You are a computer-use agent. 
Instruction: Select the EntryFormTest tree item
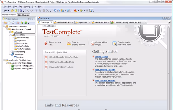[x=23, y=38]
